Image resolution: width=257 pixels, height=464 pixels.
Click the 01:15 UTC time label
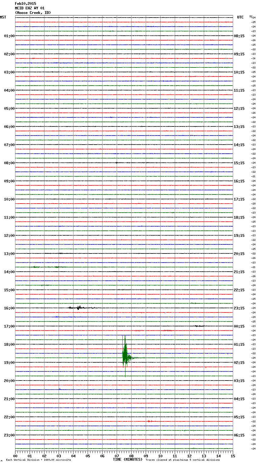click(x=239, y=345)
